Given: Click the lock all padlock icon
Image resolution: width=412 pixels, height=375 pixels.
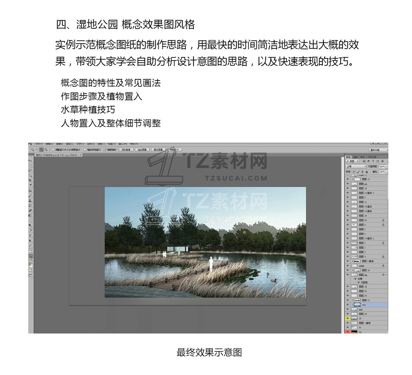Looking at the screenshot, I should (x=367, y=172).
